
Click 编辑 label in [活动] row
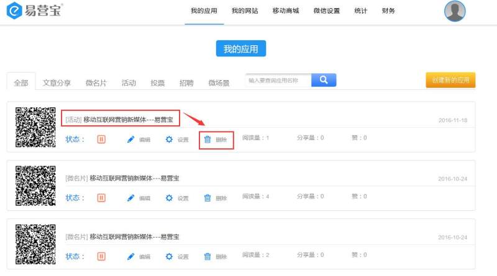[145, 140]
